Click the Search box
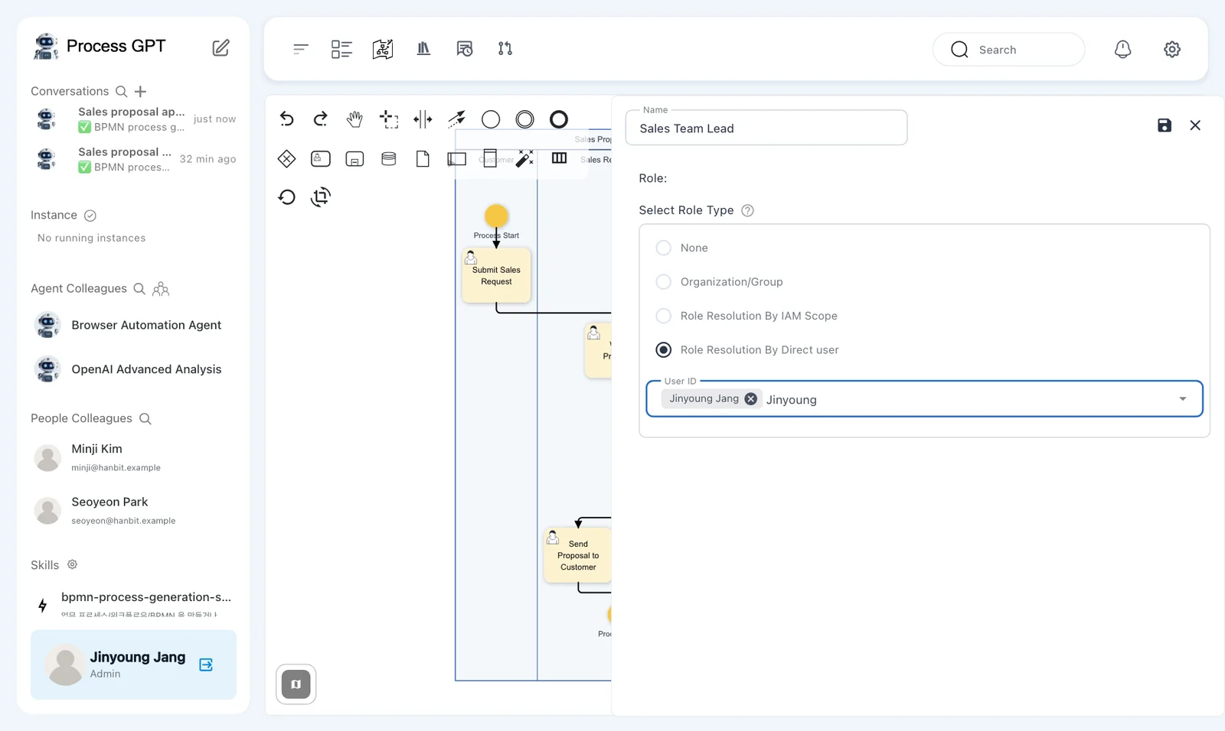Image resolution: width=1225 pixels, height=731 pixels. pos(1008,50)
